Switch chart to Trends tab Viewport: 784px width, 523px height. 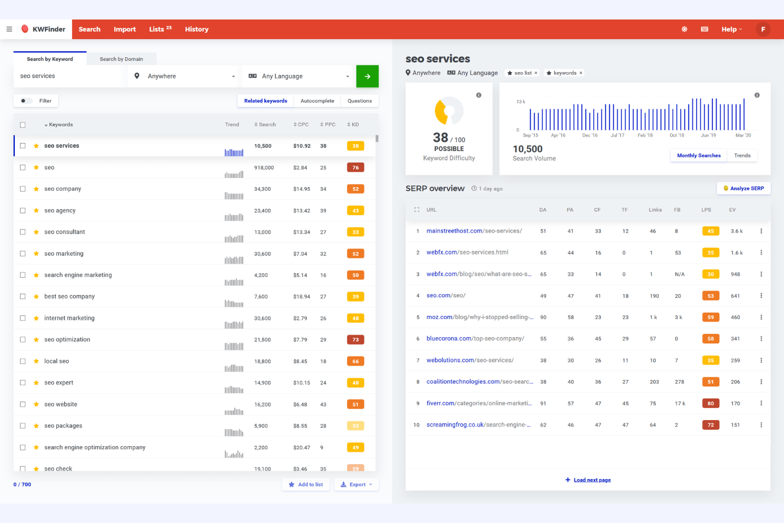pyautogui.click(x=742, y=155)
